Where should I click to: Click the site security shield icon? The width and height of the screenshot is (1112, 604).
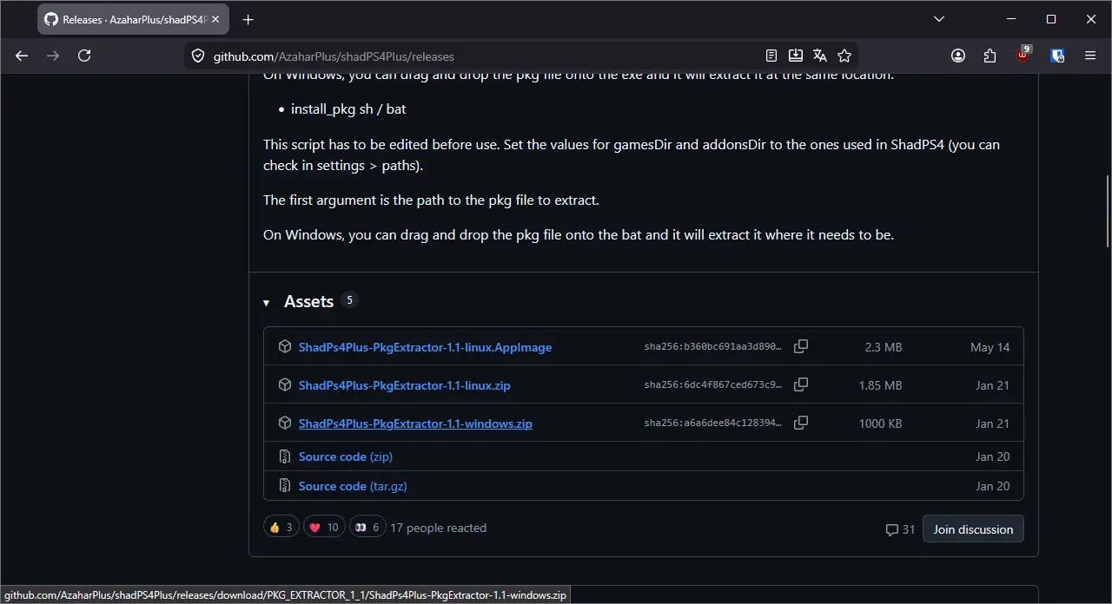[x=198, y=56]
